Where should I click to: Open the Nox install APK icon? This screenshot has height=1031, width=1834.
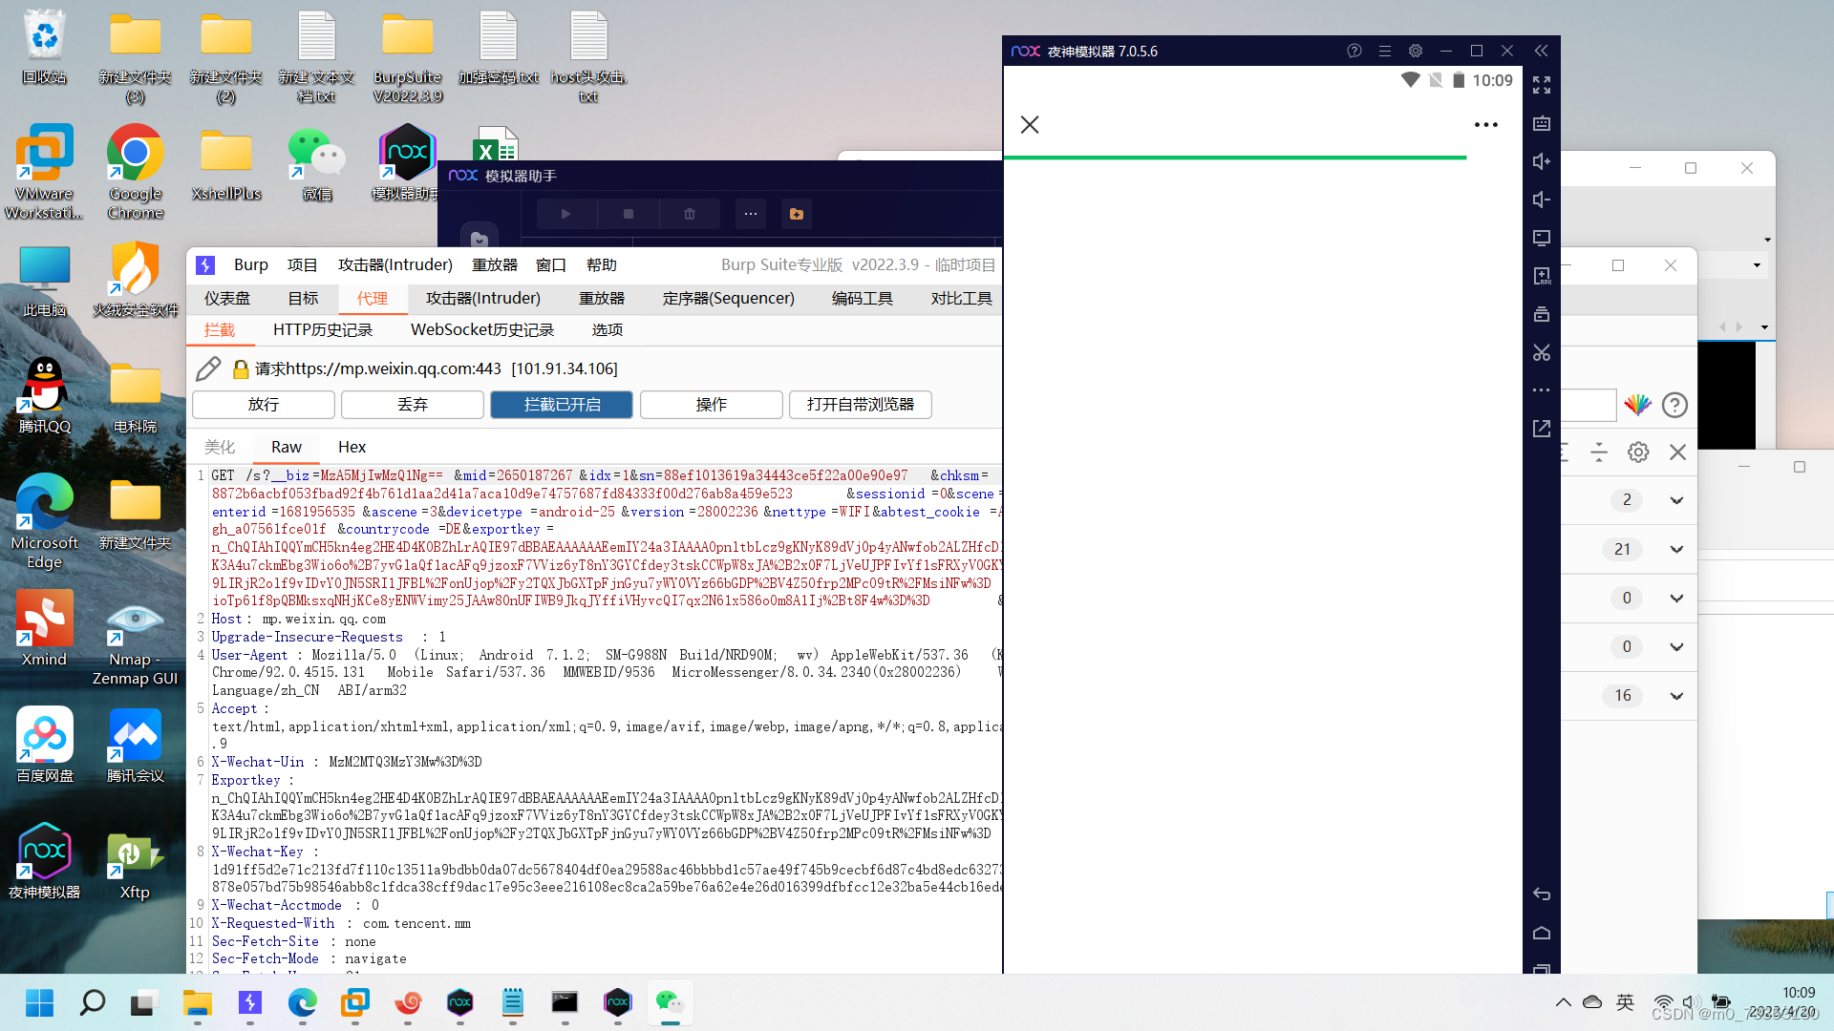(x=1541, y=276)
